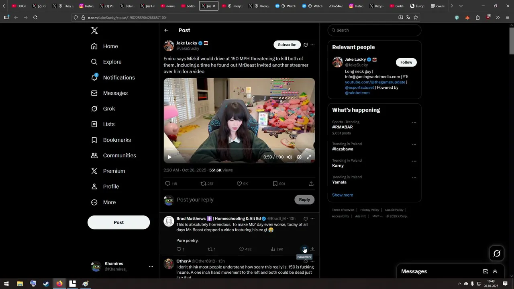Open Messages in the sidebar
The width and height of the screenshot is (514, 289).
tap(109, 93)
